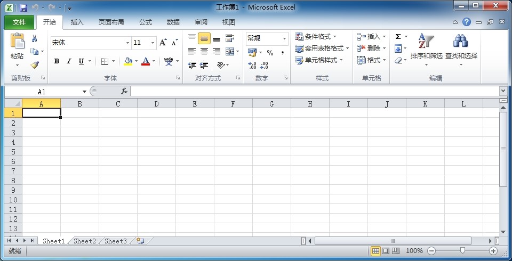Decrease font size with small A
This screenshot has height=261, width=512.
point(174,43)
